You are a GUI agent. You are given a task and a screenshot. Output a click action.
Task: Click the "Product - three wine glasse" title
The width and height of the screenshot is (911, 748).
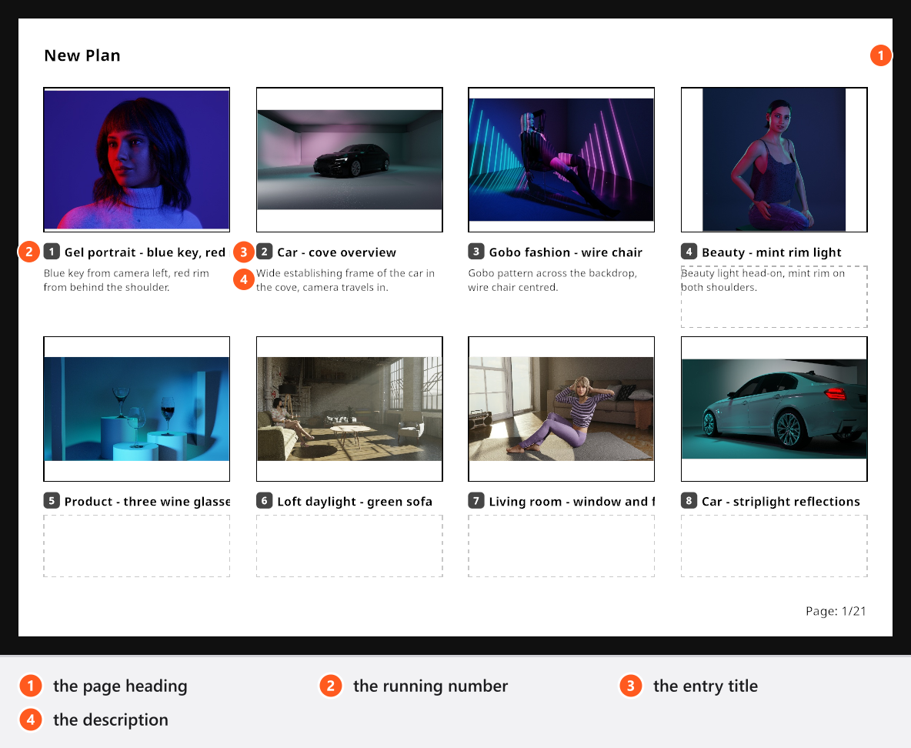[147, 502]
